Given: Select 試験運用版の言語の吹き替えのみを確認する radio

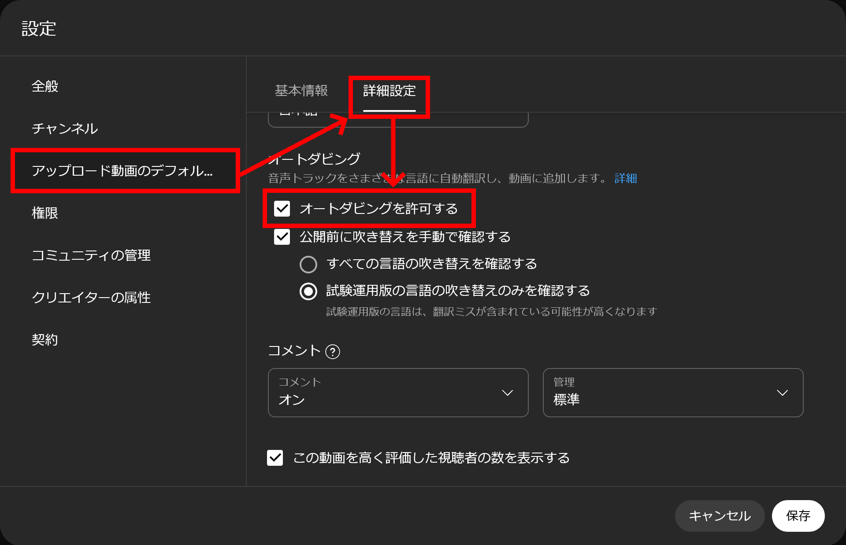Looking at the screenshot, I should point(308,291).
